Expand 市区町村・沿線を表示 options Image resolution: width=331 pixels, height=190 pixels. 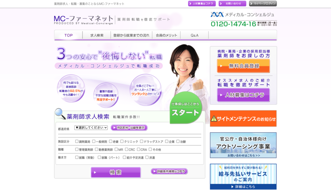pyautogui.click(x=129, y=128)
